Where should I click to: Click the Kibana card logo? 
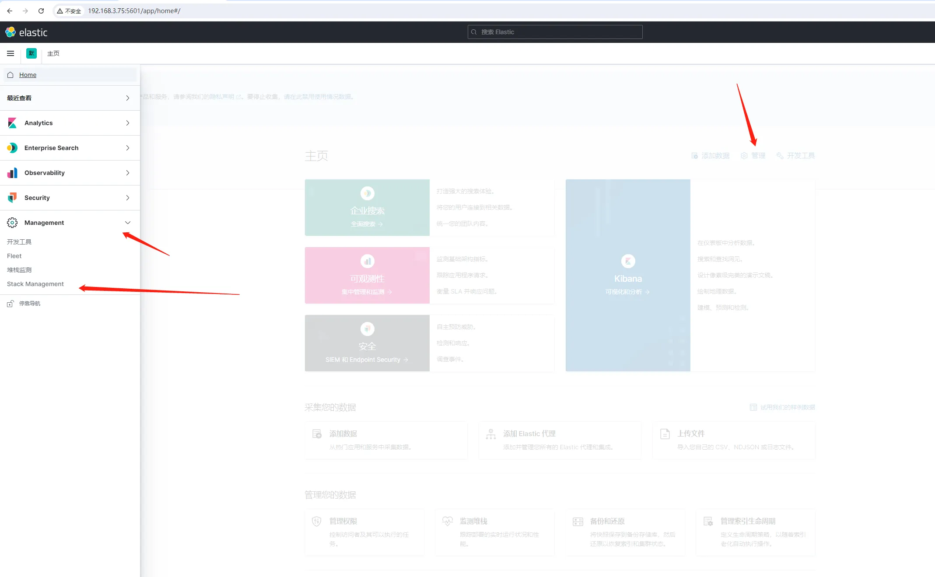click(x=628, y=261)
